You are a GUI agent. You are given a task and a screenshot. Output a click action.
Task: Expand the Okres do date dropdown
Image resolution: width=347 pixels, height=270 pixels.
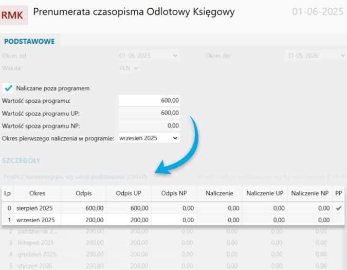pos(342,56)
